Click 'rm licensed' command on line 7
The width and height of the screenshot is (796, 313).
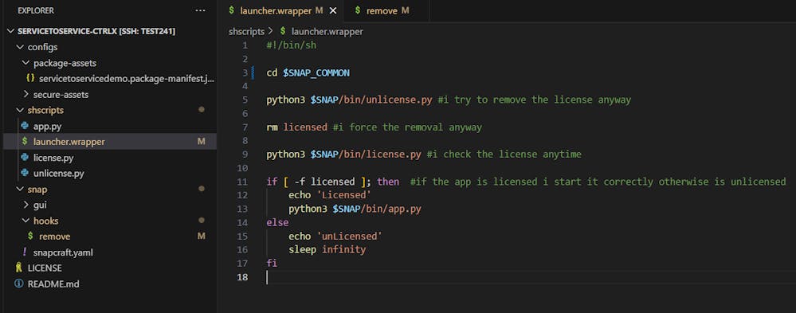297,127
